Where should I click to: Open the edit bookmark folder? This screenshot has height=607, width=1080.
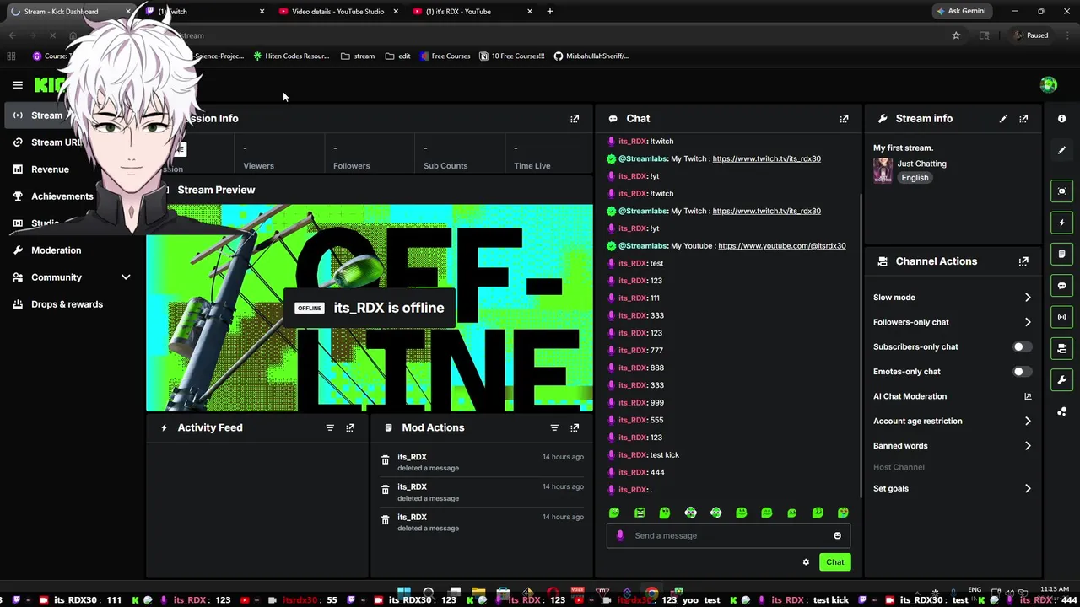point(397,56)
